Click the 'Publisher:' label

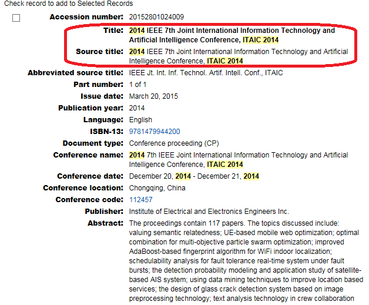[104, 212]
